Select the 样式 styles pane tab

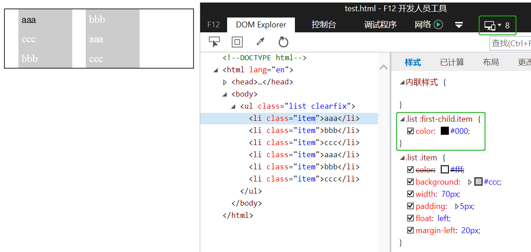pyautogui.click(x=413, y=62)
